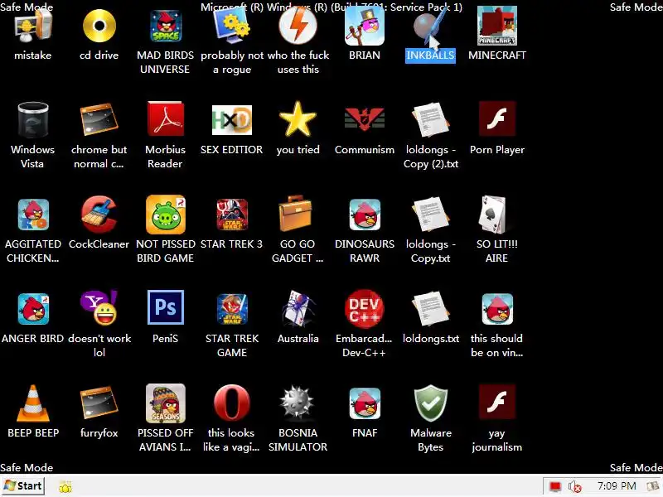
Task: Open the 'mistake' computer icon
Action: tap(33, 27)
